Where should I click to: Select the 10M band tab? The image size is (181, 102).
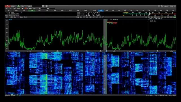(155, 11)
